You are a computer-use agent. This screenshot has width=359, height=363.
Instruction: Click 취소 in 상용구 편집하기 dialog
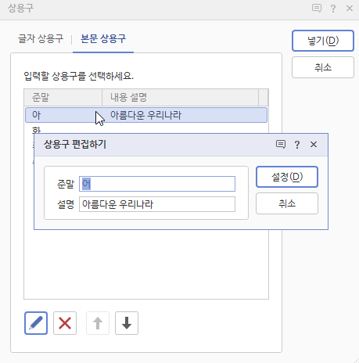(287, 203)
